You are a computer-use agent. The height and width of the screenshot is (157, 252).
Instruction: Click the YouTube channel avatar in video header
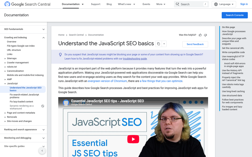[66, 103]
